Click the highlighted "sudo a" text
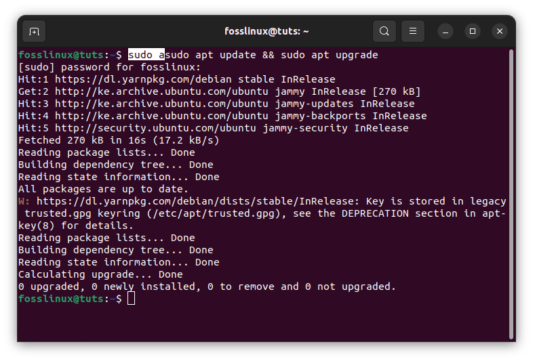 pos(146,55)
